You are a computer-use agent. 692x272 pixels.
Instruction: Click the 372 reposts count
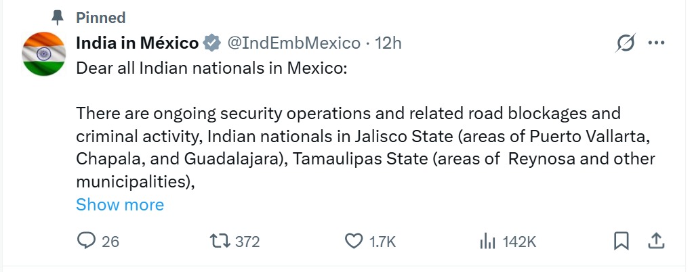pos(247,242)
